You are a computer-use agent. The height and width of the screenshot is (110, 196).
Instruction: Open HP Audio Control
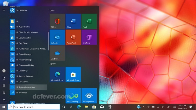28,27
